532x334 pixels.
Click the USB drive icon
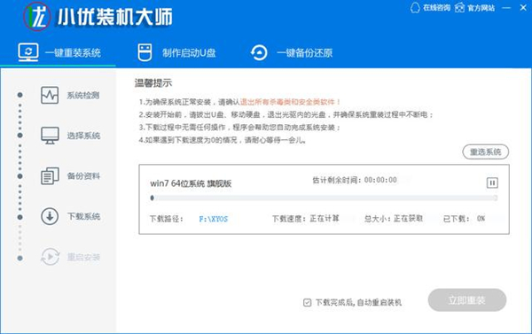[x=145, y=52]
